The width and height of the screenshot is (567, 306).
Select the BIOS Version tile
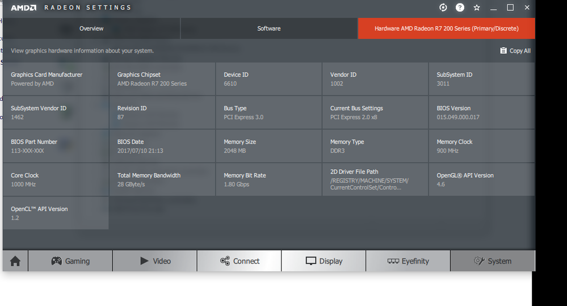[x=482, y=112]
